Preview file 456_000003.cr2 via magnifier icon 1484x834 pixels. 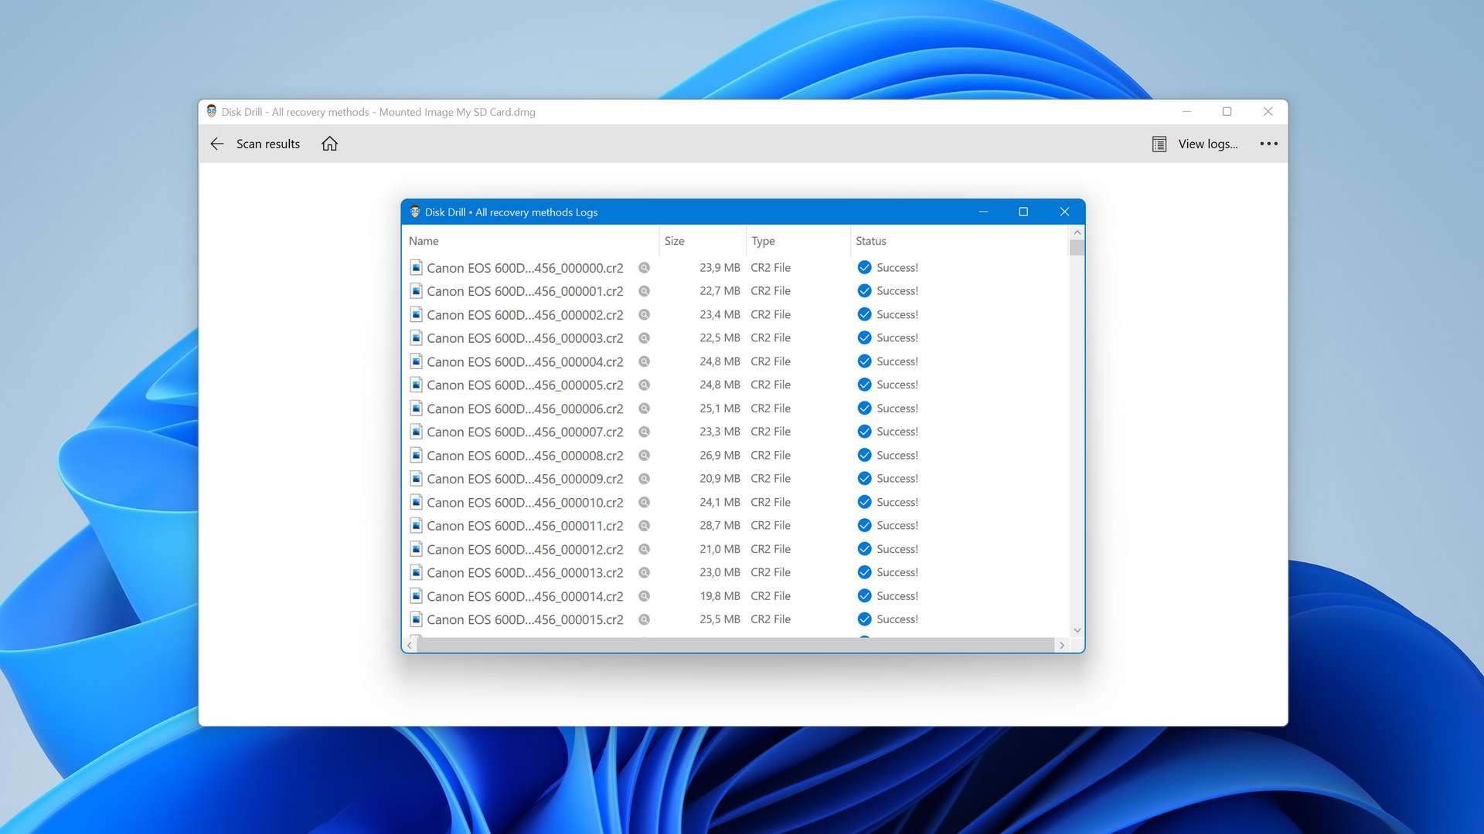pos(644,338)
